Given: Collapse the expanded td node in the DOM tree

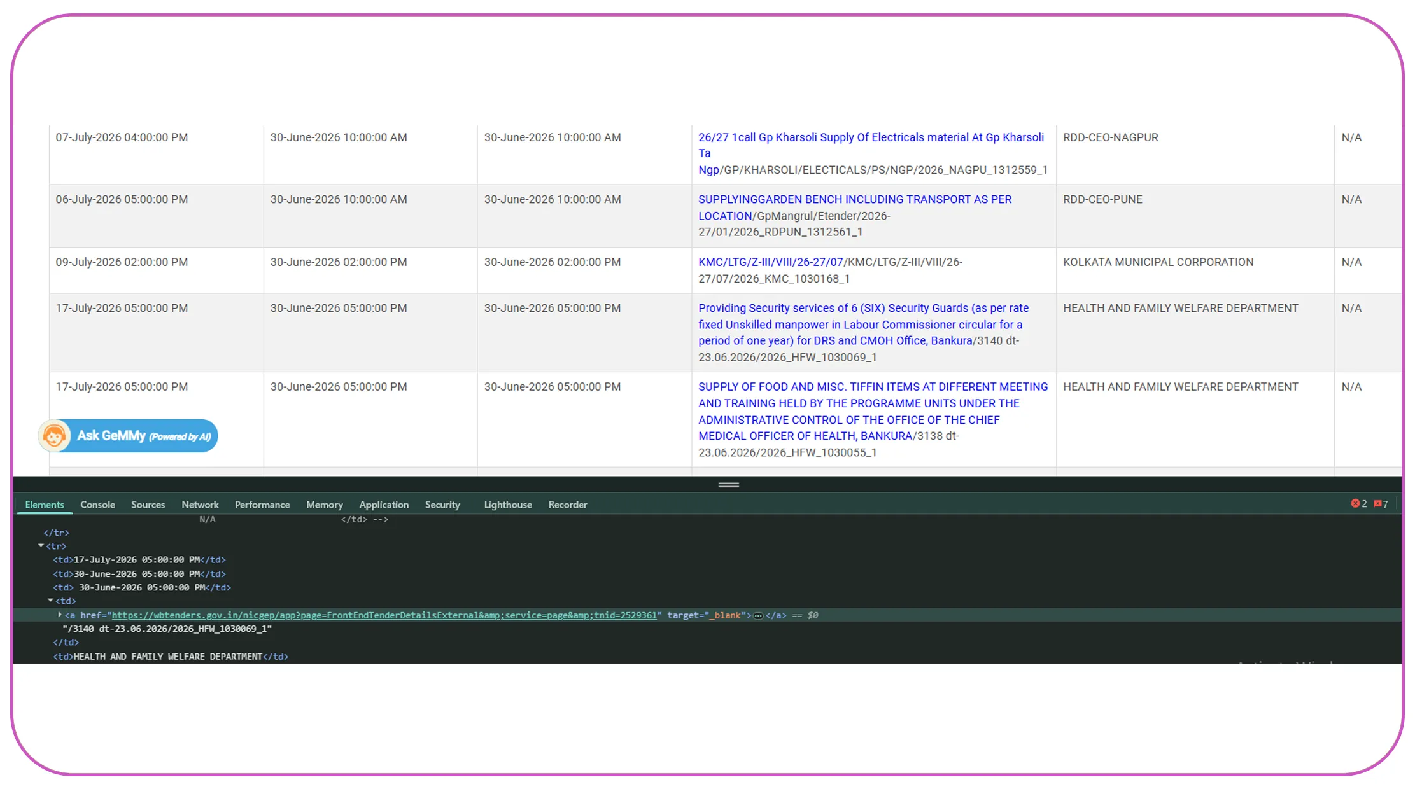Looking at the screenshot, I should coord(50,601).
